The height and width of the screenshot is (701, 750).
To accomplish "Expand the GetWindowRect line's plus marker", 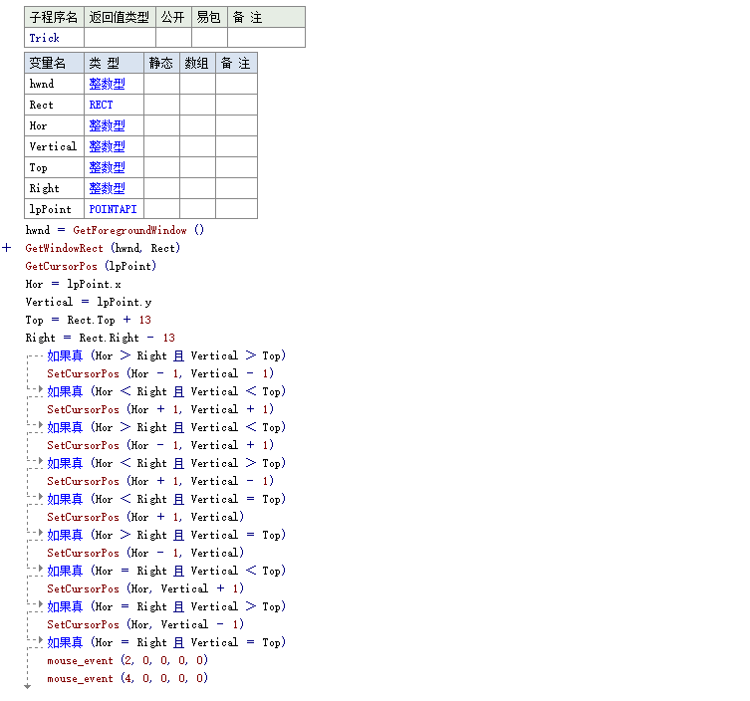I will 7,248.
